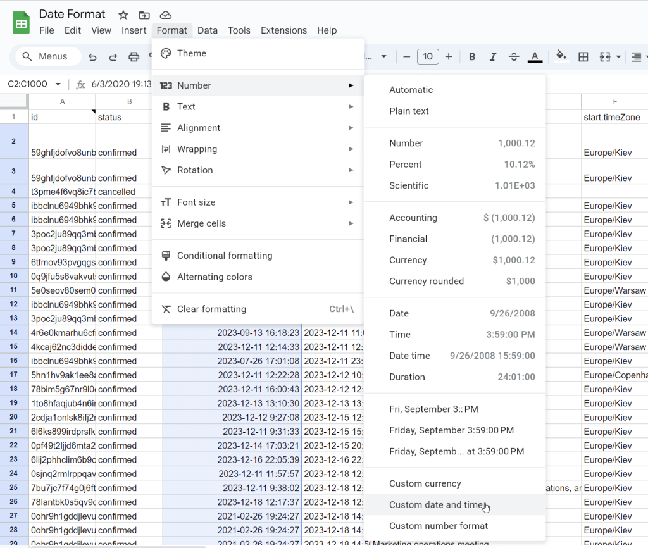648x548 pixels.
Task: Apply Currency rounded format
Action: coord(454,281)
